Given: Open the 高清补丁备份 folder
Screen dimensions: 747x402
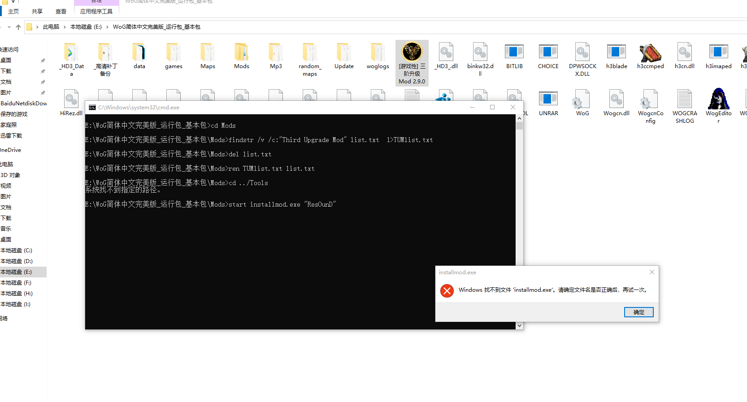Looking at the screenshot, I should (x=105, y=60).
